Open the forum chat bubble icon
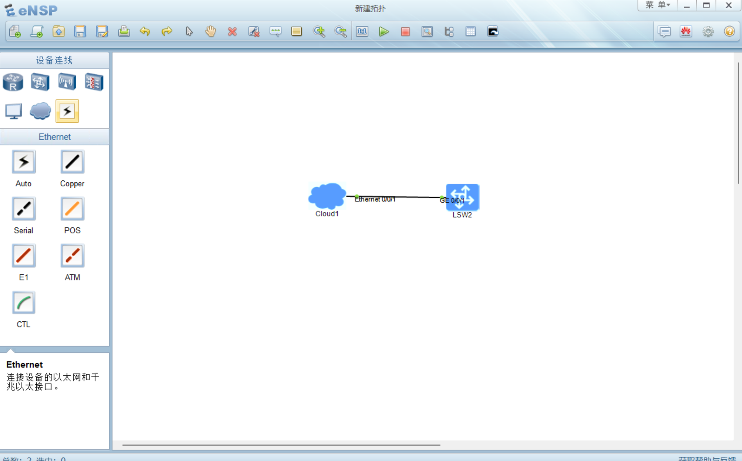 point(665,31)
